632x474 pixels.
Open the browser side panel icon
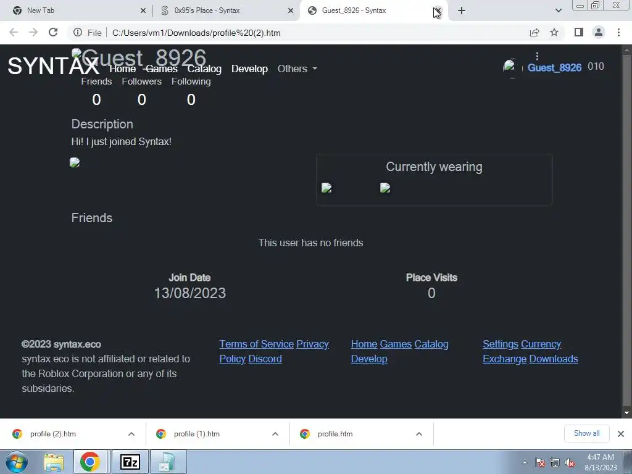[579, 32]
